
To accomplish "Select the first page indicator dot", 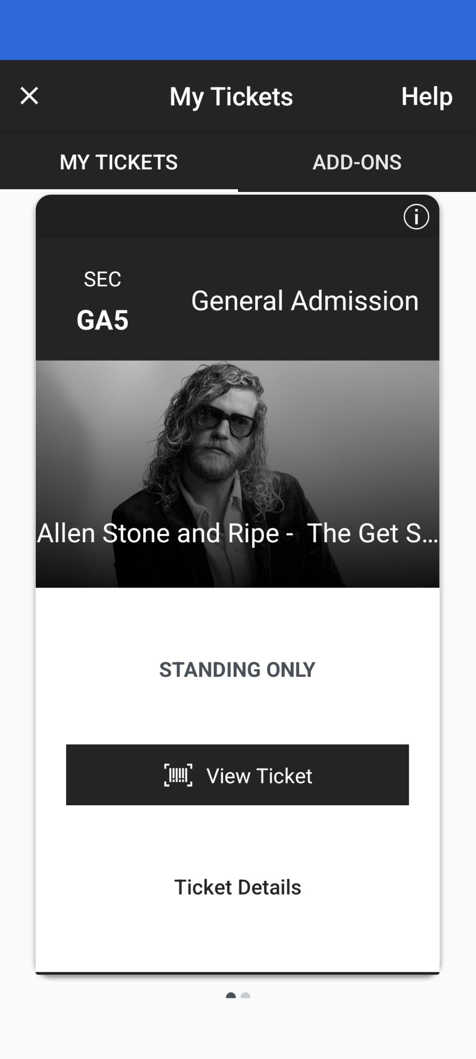I will pos(231,996).
